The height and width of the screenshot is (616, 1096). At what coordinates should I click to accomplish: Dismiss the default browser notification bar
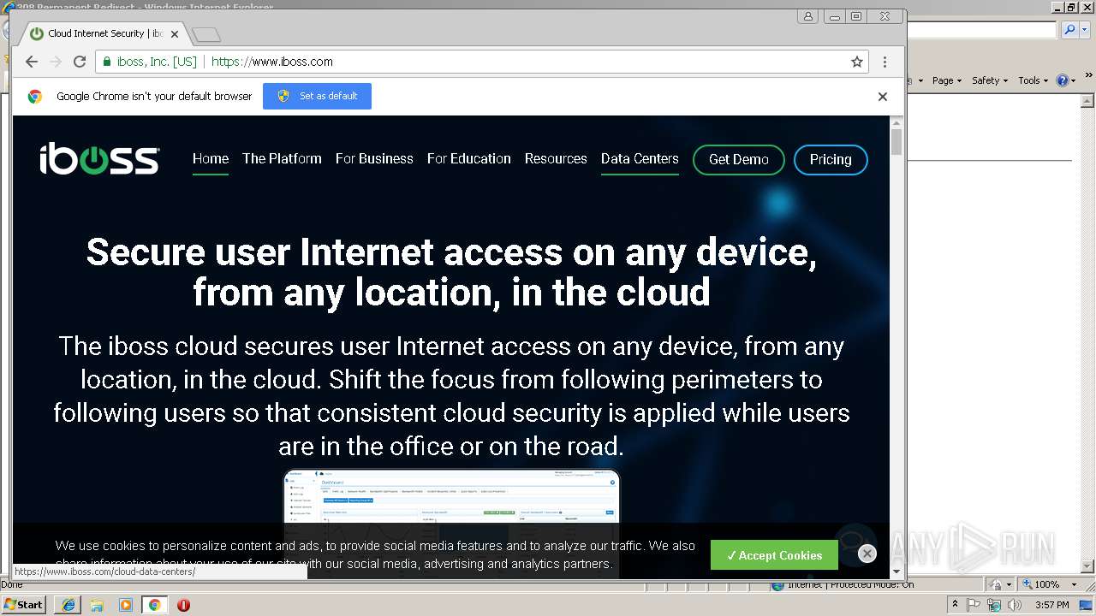[x=883, y=97]
